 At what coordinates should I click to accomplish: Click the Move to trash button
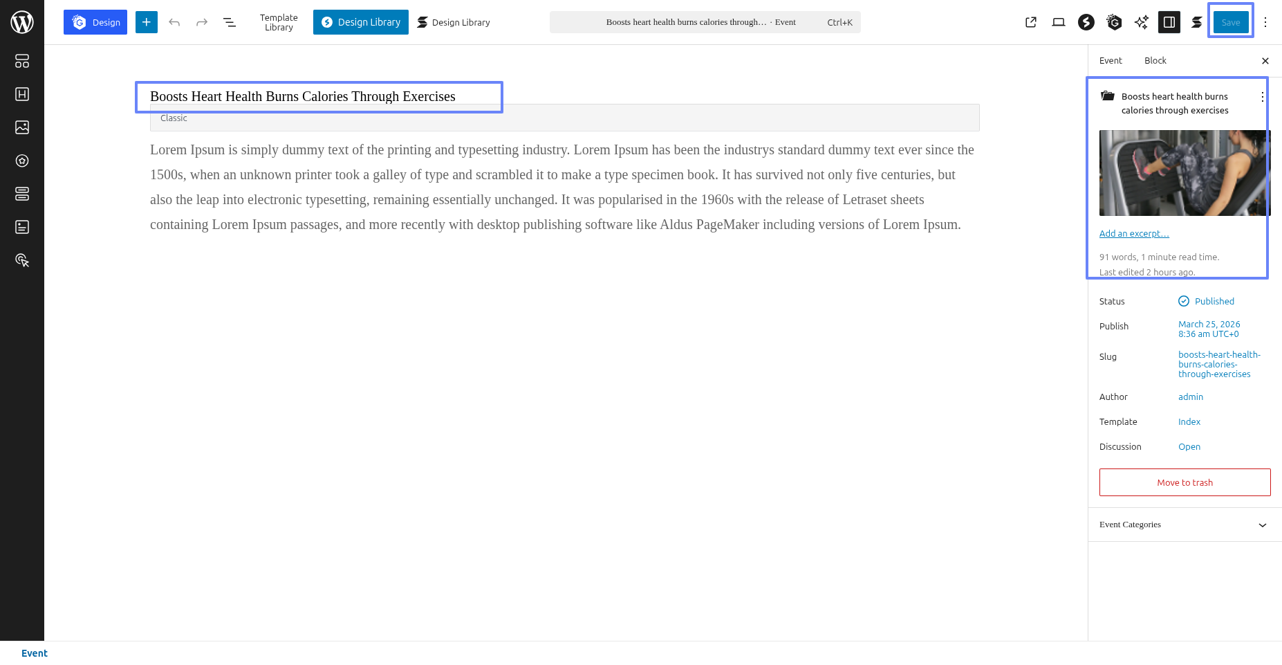click(1185, 482)
